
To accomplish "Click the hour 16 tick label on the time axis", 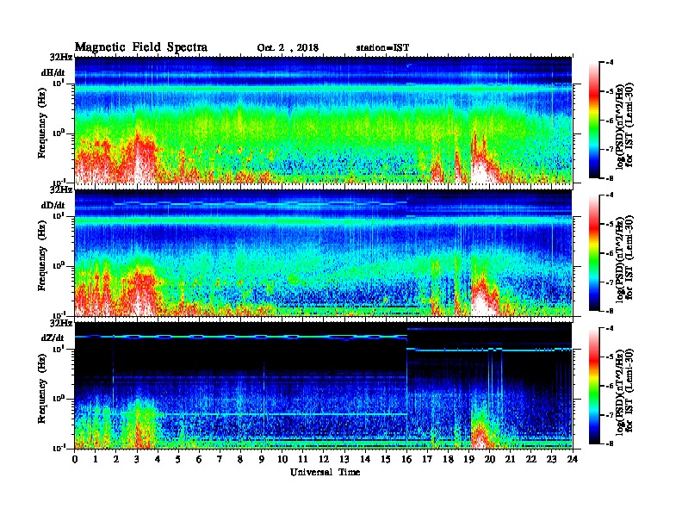I will (406, 459).
